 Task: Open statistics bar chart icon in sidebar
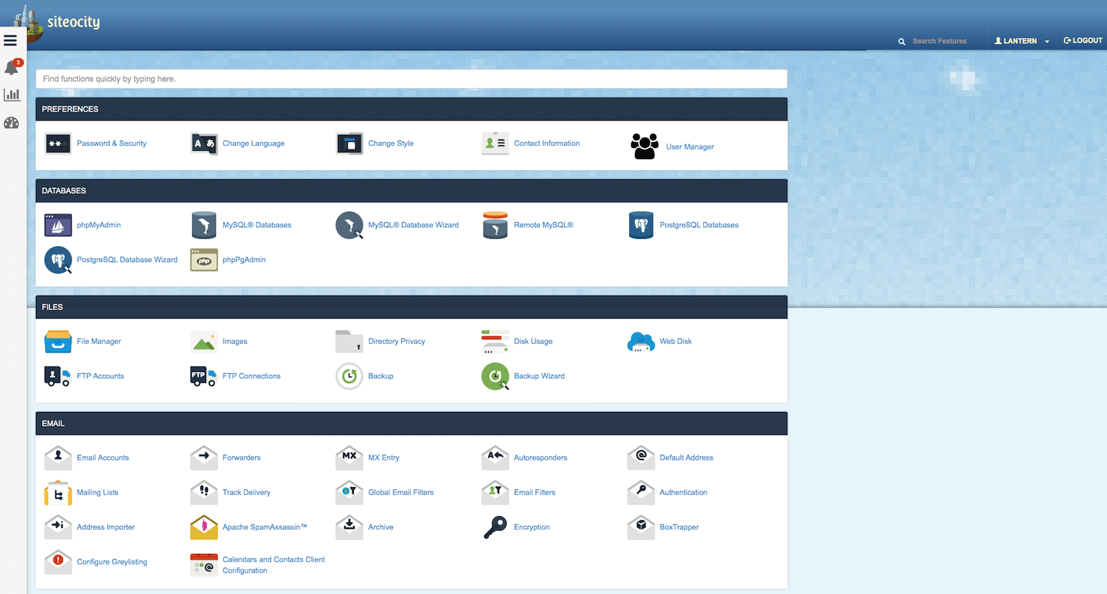[12, 94]
